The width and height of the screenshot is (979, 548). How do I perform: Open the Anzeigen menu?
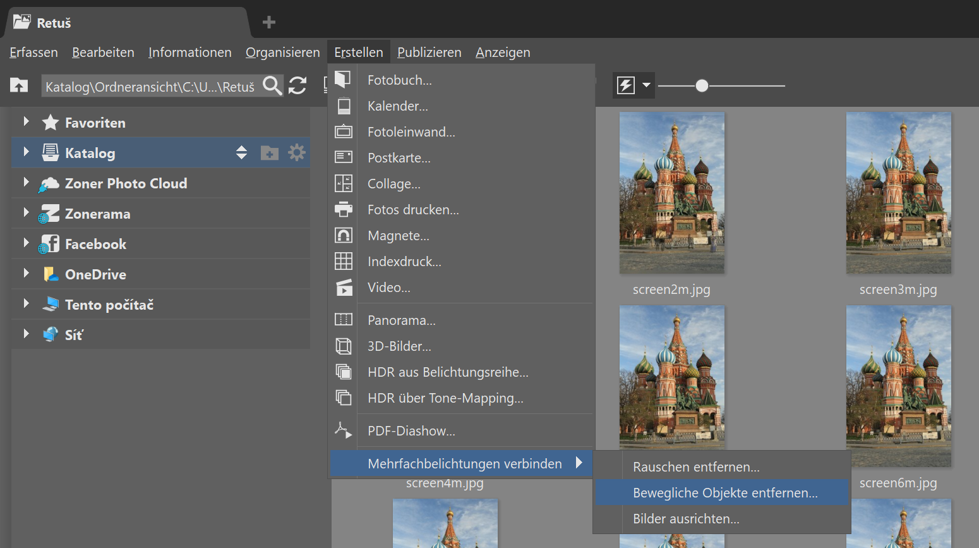(x=503, y=52)
